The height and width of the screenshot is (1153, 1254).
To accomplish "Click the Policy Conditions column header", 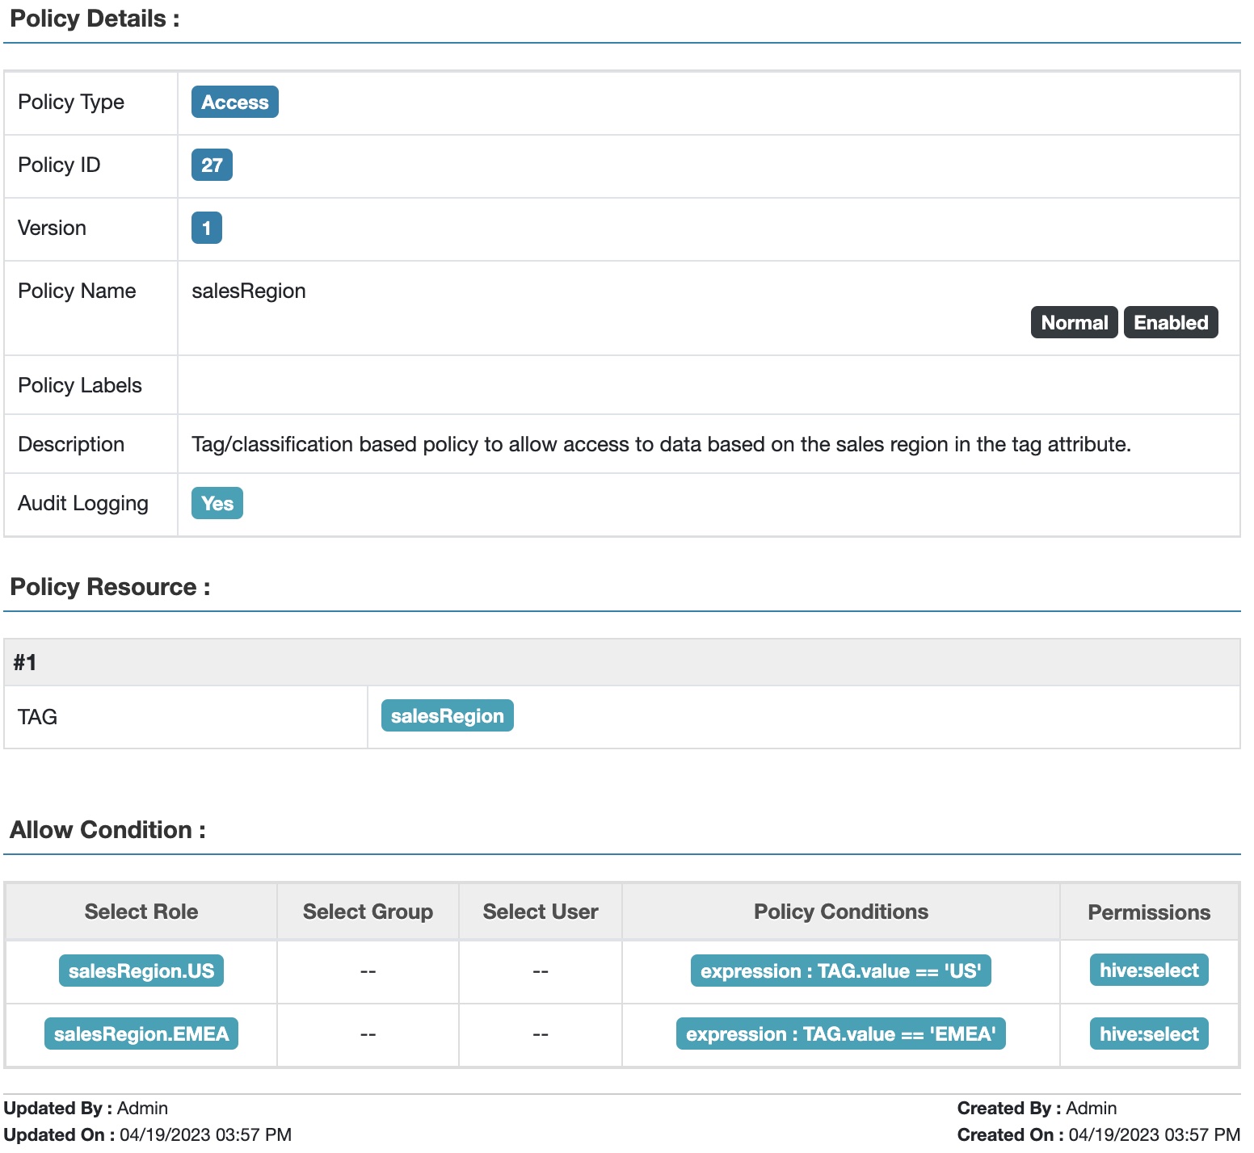I will [840, 912].
